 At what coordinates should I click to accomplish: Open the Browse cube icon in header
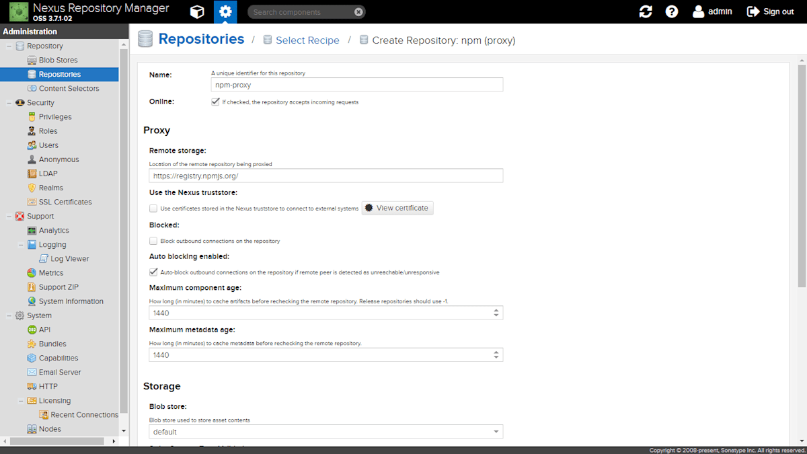197,11
